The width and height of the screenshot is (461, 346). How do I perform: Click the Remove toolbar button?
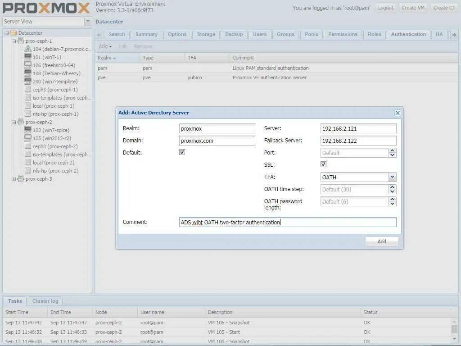click(143, 46)
